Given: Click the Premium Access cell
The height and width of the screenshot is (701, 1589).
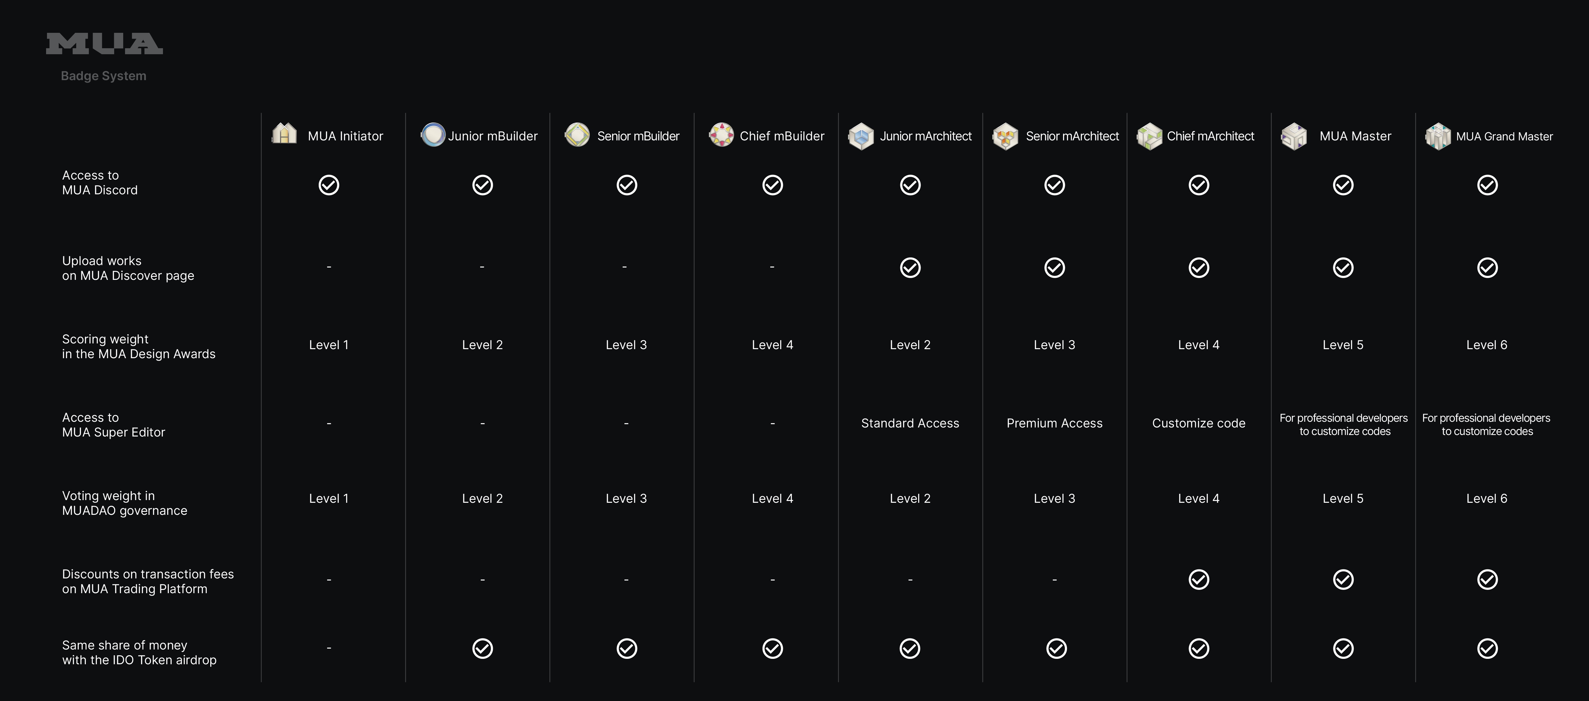Looking at the screenshot, I should 1054,423.
